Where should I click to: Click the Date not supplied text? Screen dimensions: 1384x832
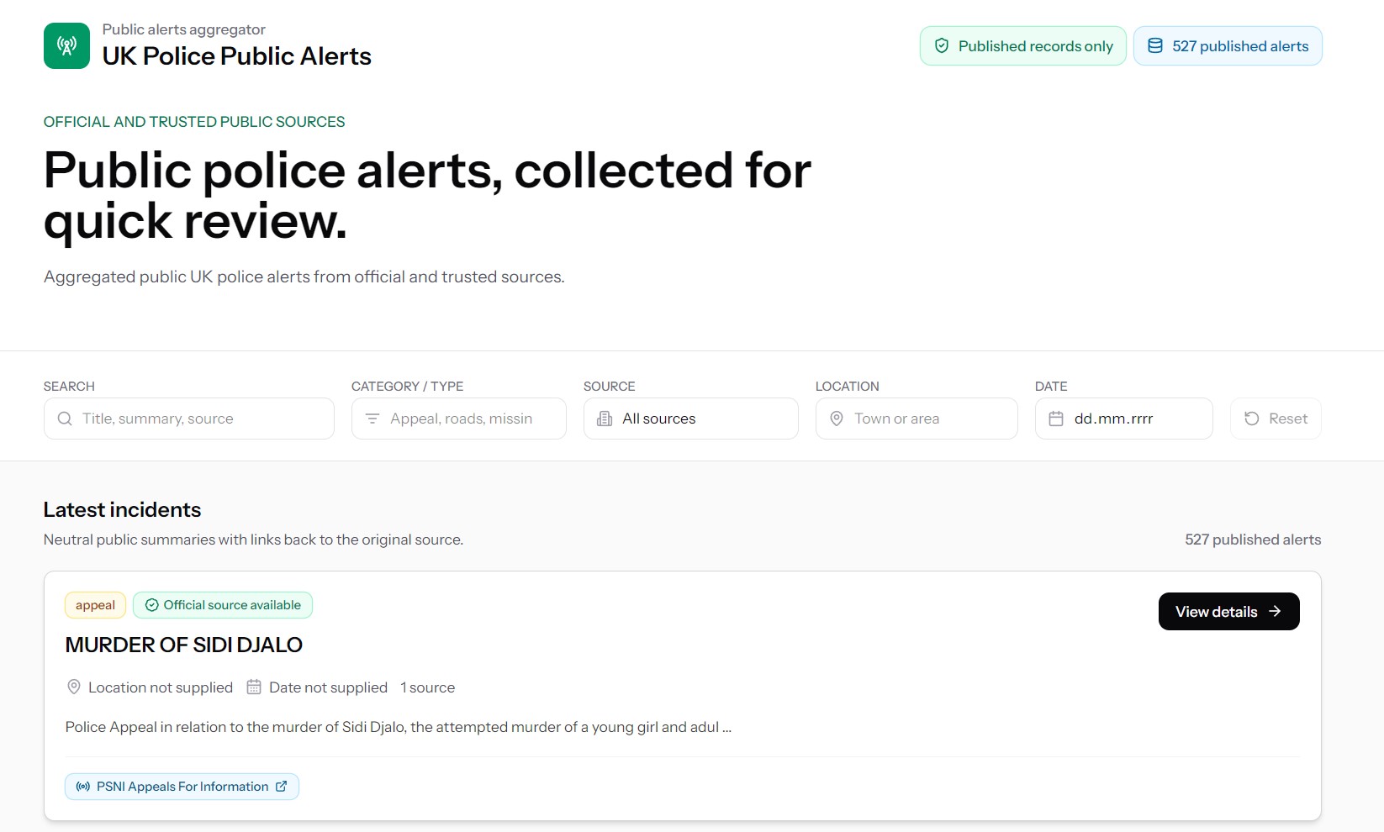pos(328,687)
